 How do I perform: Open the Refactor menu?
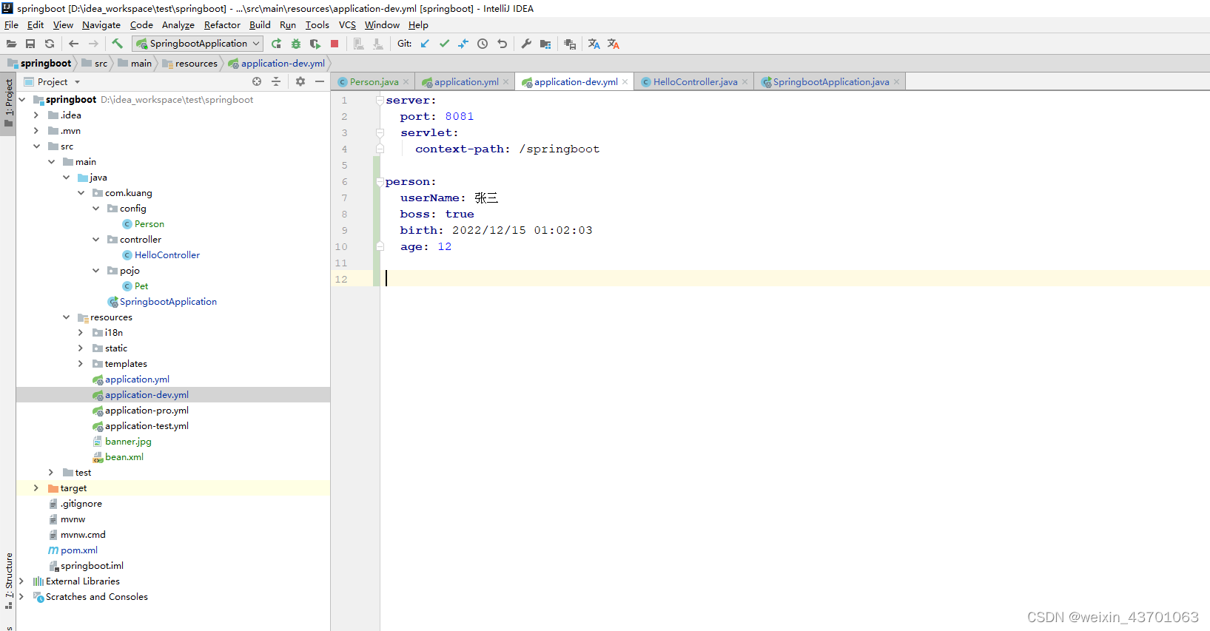tap(222, 24)
